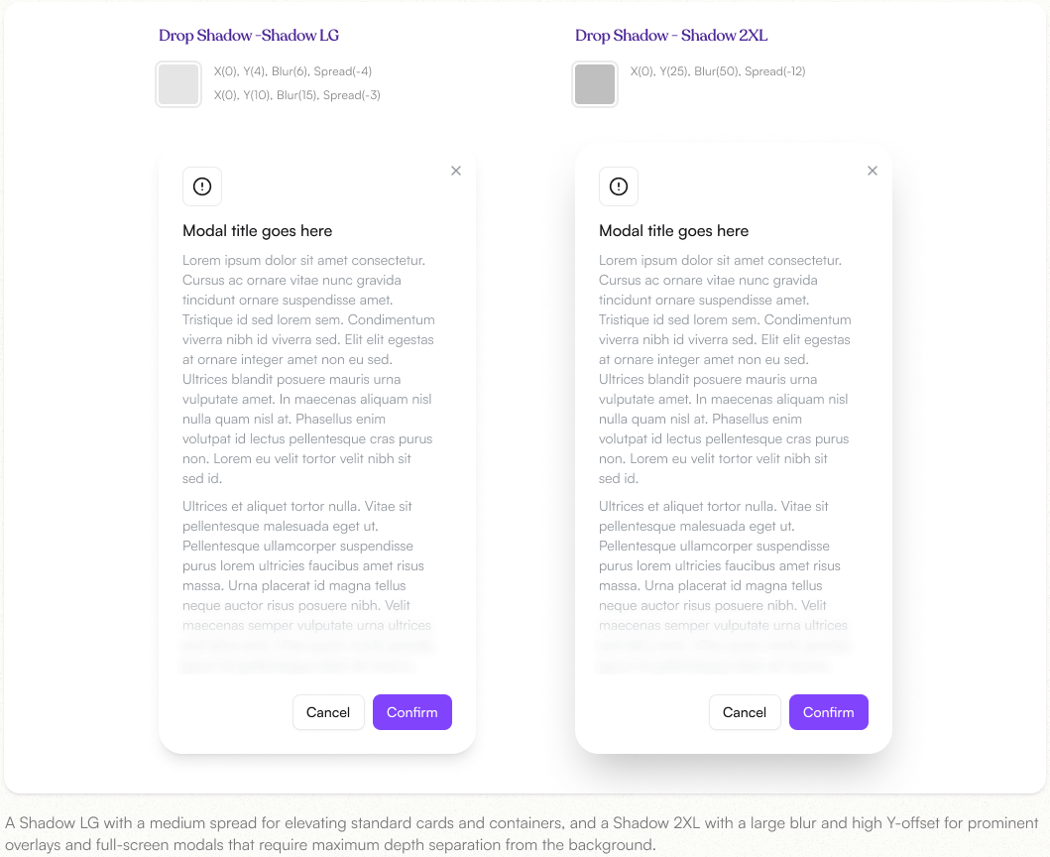The width and height of the screenshot is (1050, 857).
Task: Select the darker gray Shadow 2XL swatch
Action: tap(595, 83)
